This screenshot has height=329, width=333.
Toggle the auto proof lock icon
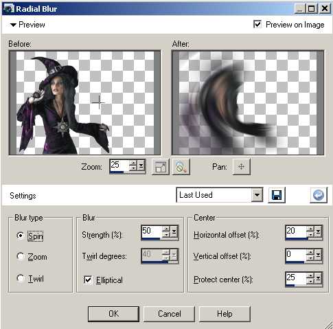181,167
